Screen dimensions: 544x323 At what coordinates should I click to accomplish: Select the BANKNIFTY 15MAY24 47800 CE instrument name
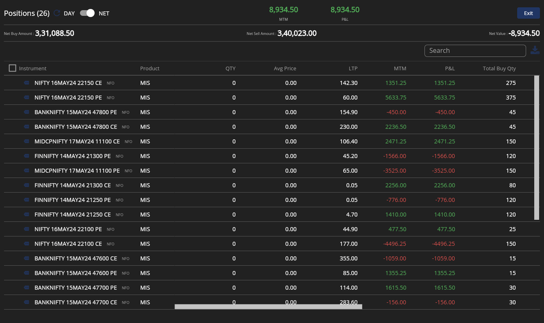76,127
